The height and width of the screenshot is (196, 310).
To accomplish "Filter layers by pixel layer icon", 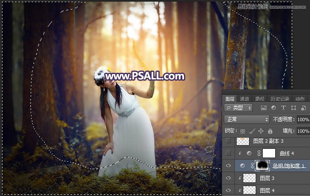I will point(264,108).
